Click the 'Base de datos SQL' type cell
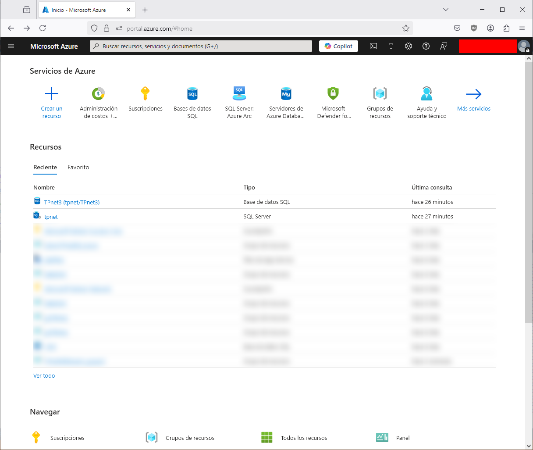Image resolution: width=533 pixels, height=450 pixels. point(267,202)
